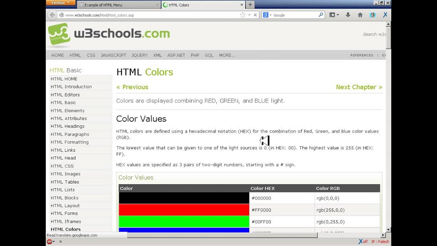
Task: Close the HTML Colors tab
Action: (242, 5)
